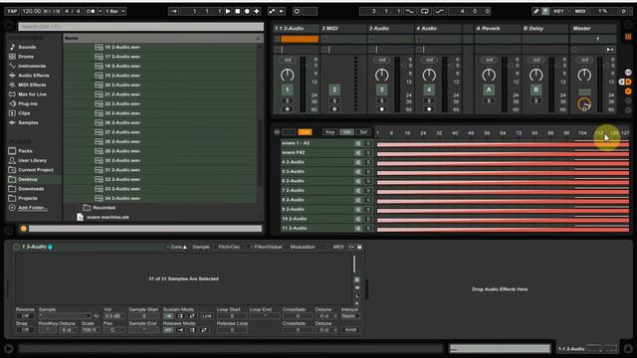The height and width of the screenshot is (358, 637).
Task: Toggle Sampler device activator
Action: click(17, 247)
